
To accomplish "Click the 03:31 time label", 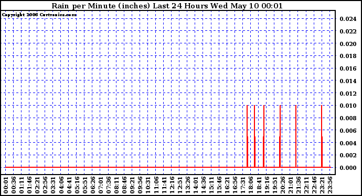I will click(53, 185).
